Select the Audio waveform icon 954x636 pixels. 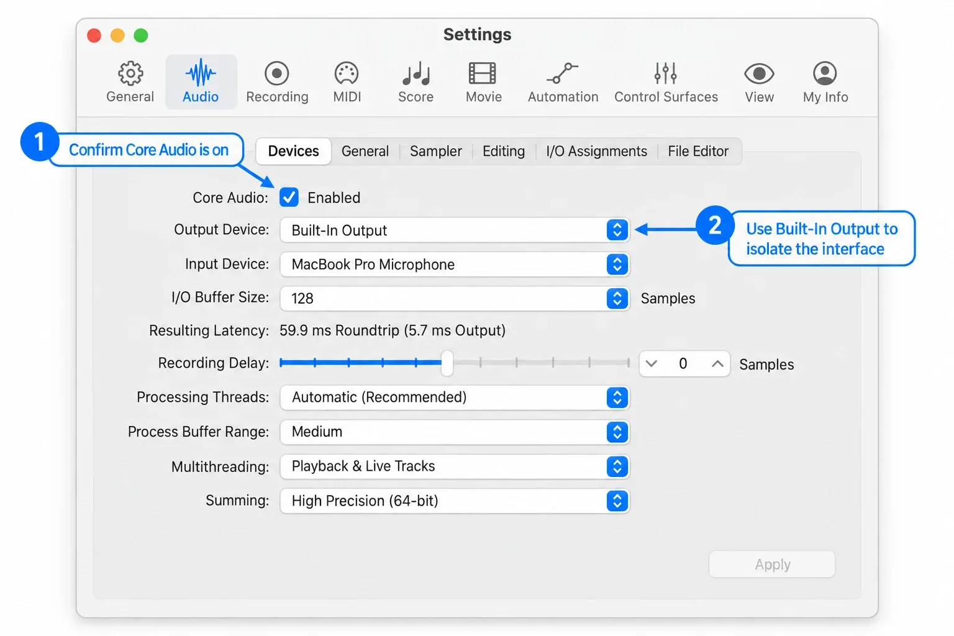201,74
